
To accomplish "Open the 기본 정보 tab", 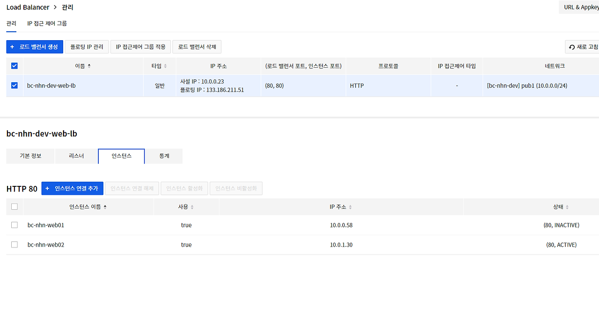I will 30,156.
